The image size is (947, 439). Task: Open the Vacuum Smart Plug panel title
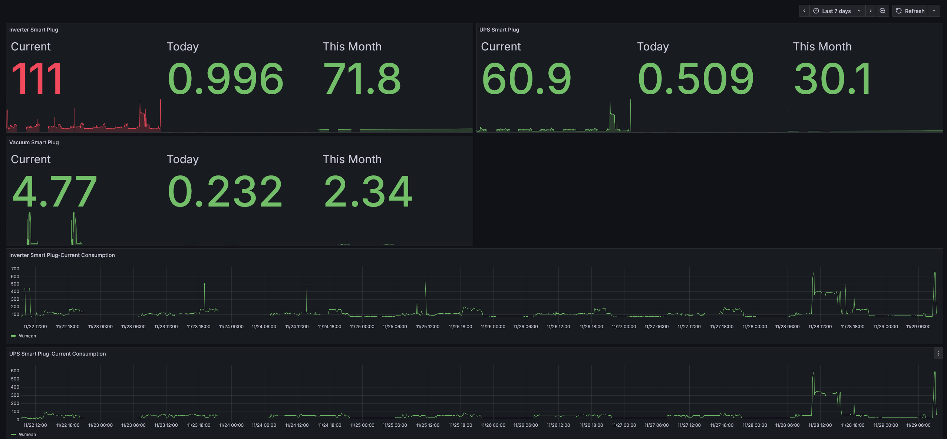tap(34, 142)
